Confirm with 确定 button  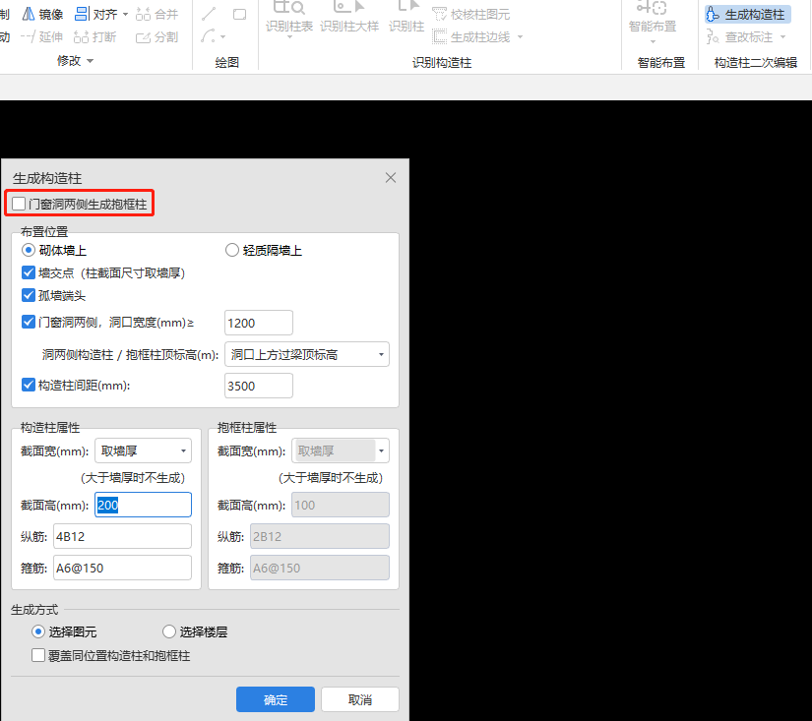coord(276,699)
